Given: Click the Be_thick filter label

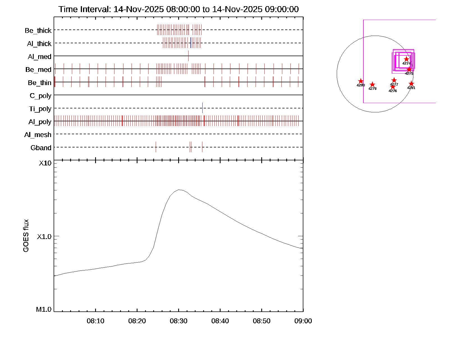Looking at the screenshot, I should click(x=38, y=30).
